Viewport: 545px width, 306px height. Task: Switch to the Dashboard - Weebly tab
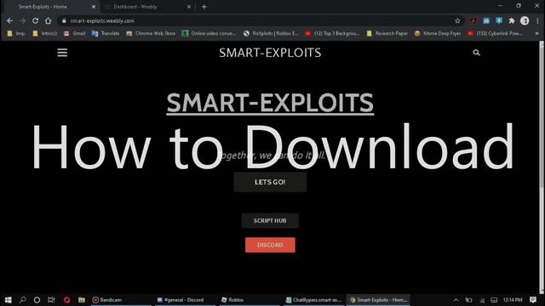coord(147,7)
